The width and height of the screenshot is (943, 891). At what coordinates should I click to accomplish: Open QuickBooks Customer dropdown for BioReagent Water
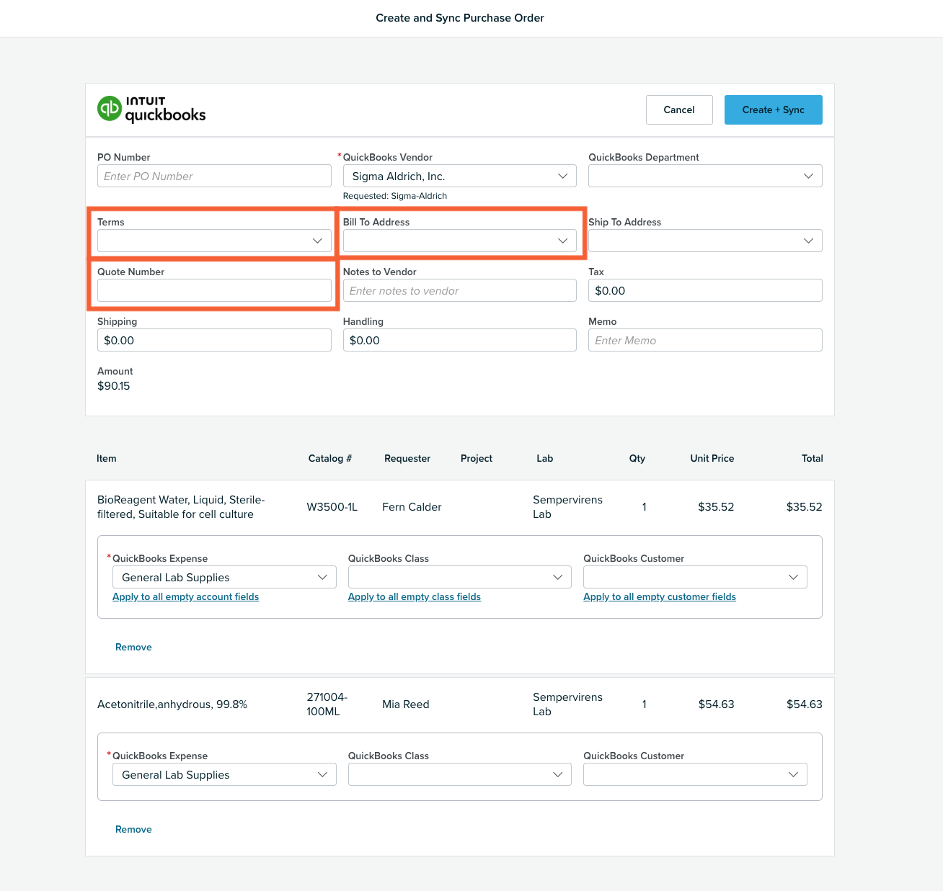click(x=695, y=577)
